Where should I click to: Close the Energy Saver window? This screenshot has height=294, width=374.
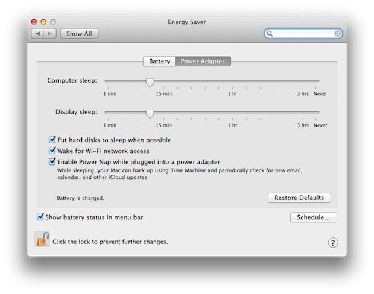34,22
